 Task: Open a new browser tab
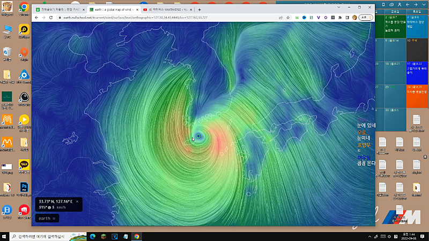click(x=199, y=10)
